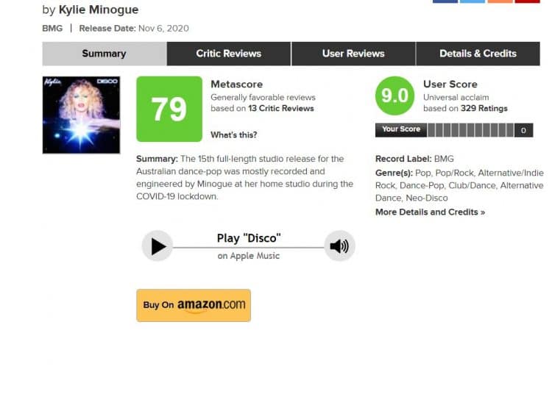The height and width of the screenshot is (394, 552).
Task: Click the What's this? link
Action: coord(234,135)
